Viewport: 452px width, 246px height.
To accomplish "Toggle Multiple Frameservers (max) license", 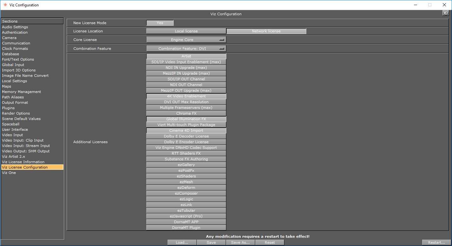I will 186,108.
